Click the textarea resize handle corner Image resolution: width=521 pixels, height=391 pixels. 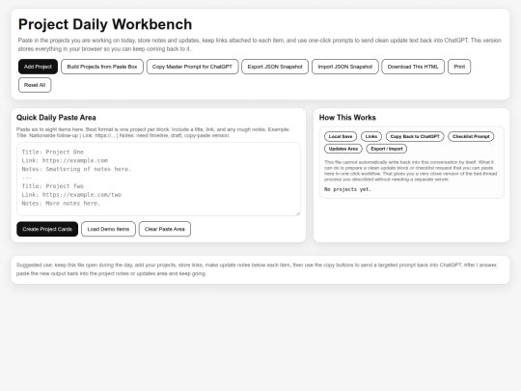[x=298, y=213]
